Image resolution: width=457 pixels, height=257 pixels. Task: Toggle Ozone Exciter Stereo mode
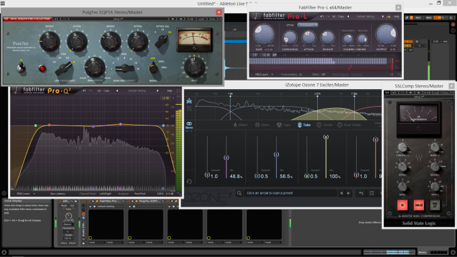click(189, 125)
